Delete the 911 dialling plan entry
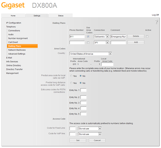 coord(136,36)
